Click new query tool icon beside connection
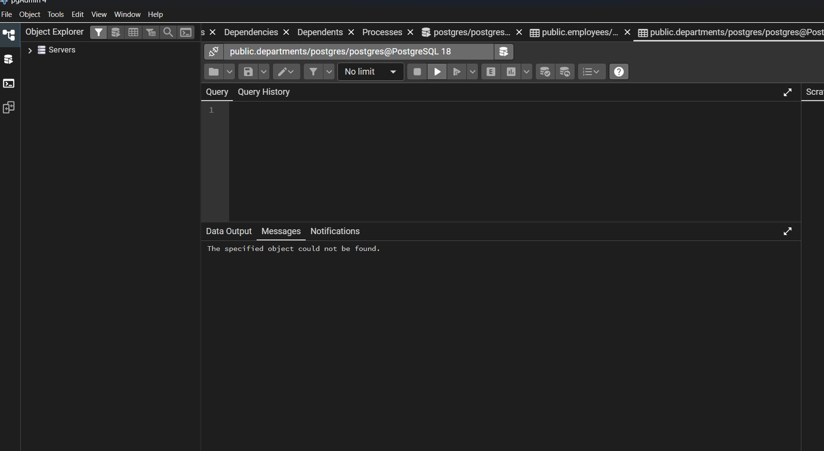824x451 pixels. click(504, 51)
